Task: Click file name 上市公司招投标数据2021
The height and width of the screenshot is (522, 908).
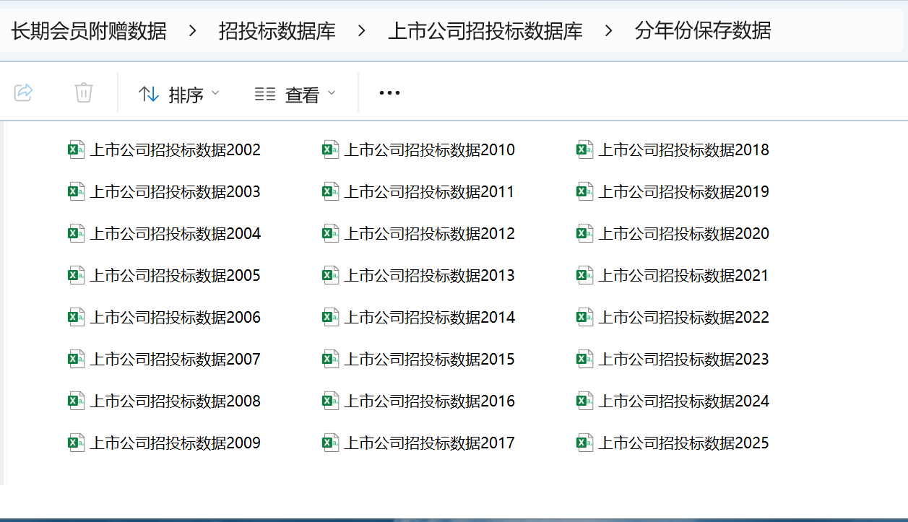Action: (x=684, y=275)
